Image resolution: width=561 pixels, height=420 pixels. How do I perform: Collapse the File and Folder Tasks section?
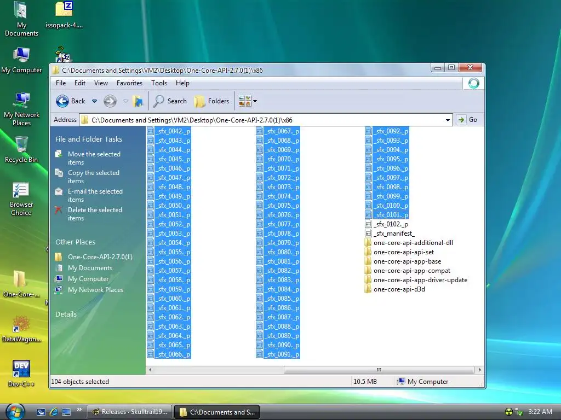click(89, 139)
